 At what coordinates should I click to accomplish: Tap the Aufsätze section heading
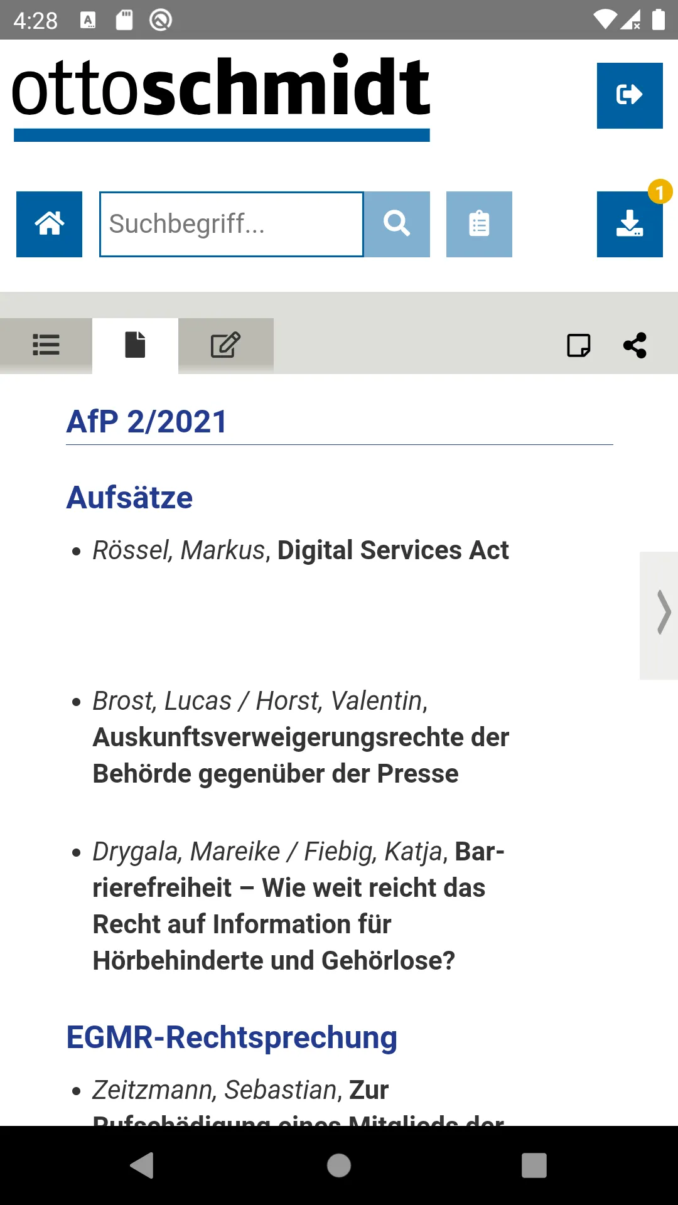tap(130, 498)
